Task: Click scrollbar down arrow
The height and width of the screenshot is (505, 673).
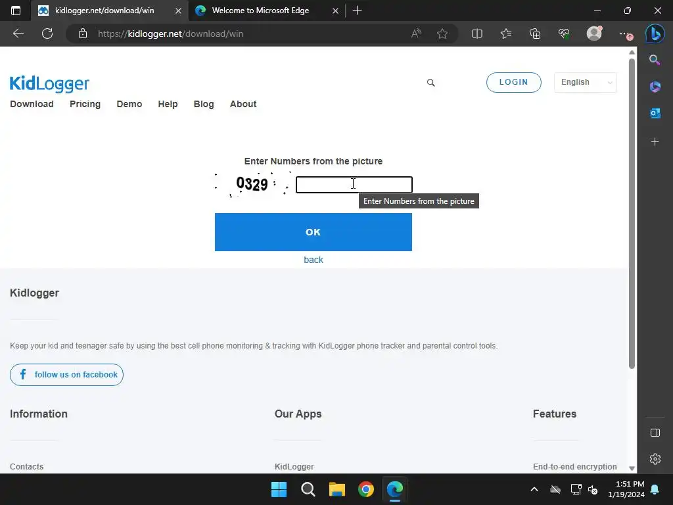Action: coord(632,468)
